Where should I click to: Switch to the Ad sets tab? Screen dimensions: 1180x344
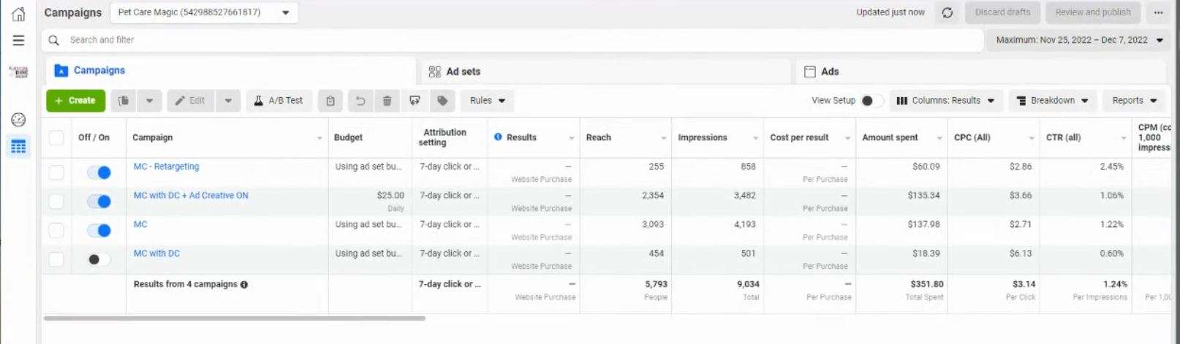(x=463, y=72)
